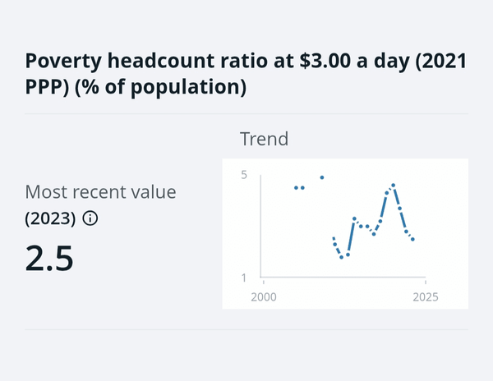Select the "Most recent value" label
Viewport: 493px width, 381px height.
tap(100, 192)
